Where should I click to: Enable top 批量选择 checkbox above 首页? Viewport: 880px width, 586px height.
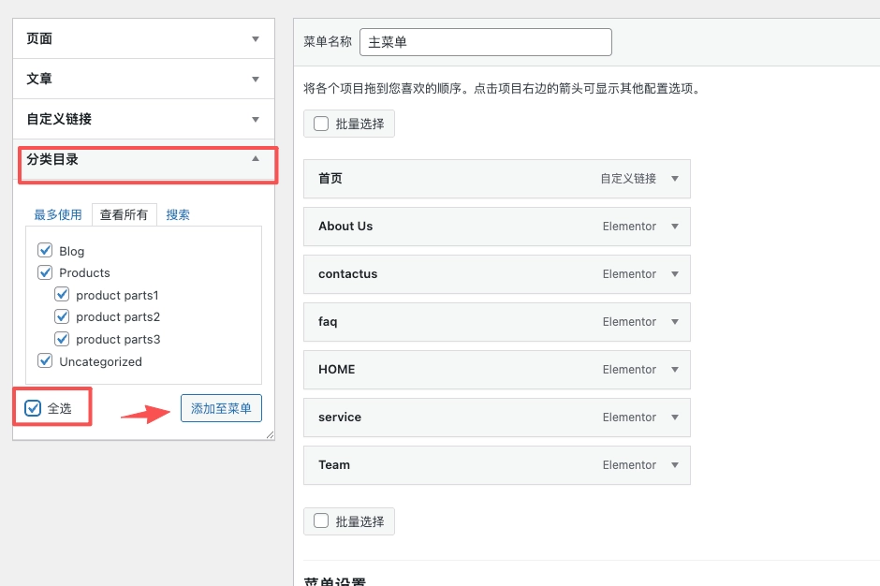321,124
